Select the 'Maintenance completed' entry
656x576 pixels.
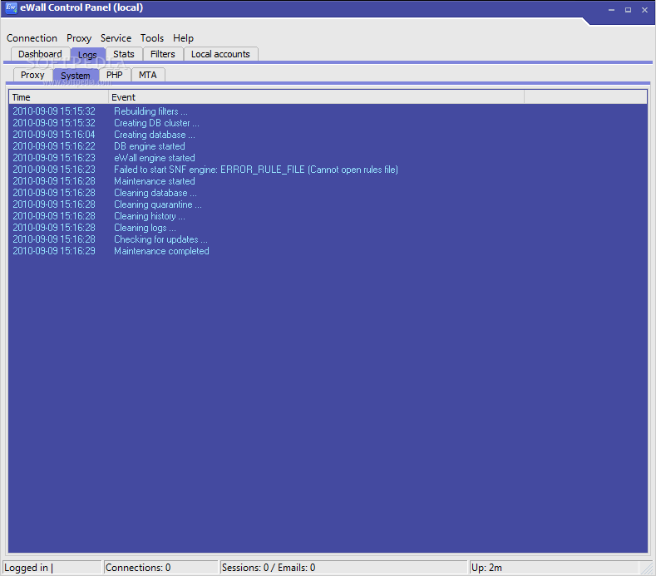click(328, 251)
